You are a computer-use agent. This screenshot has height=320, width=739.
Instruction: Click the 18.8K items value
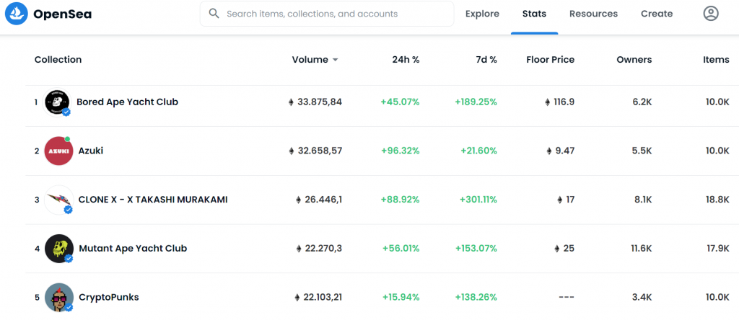click(x=717, y=200)
